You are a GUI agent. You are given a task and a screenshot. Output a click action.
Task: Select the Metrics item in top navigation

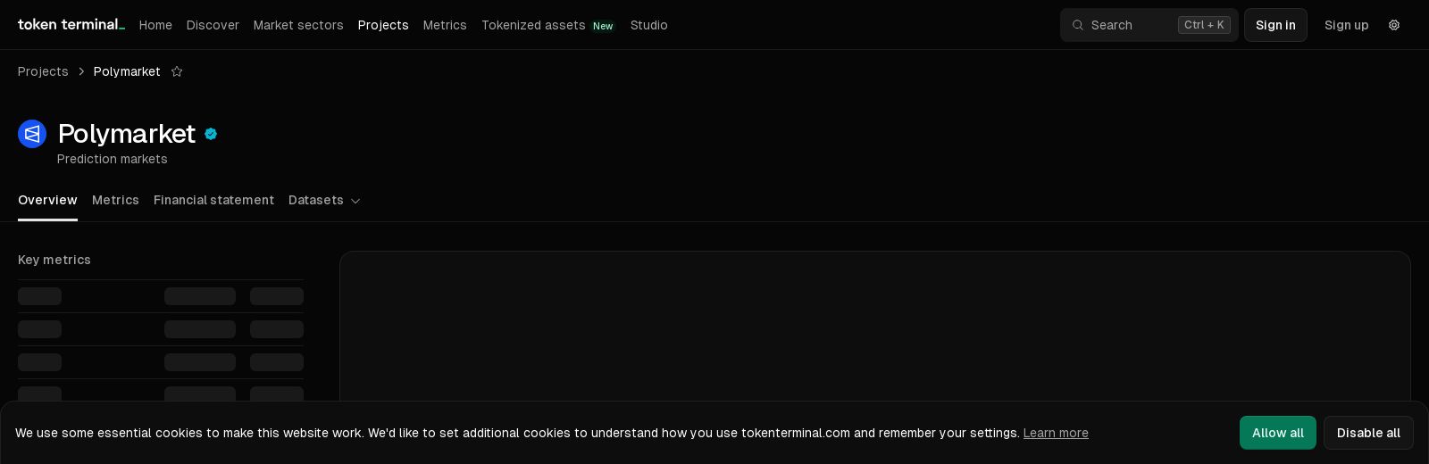(445, 25)
